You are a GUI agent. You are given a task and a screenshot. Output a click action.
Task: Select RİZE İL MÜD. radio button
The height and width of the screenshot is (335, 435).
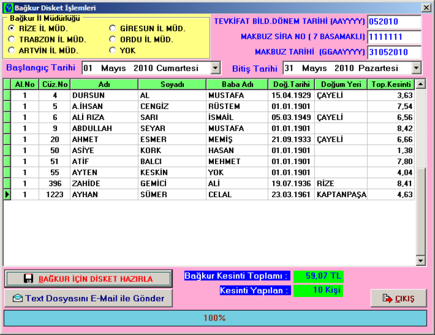(x=11, y=28)
